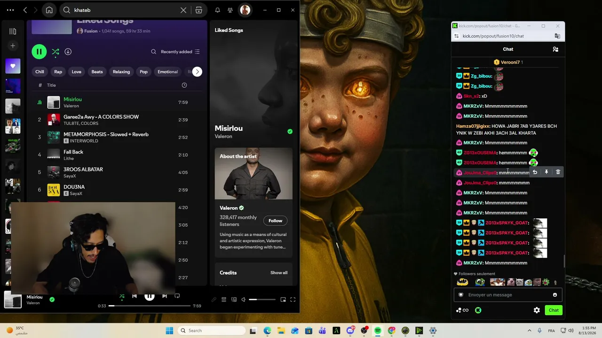Image resolution: width=602 pixels, height=338 pixels.
Task: Filter songs by the Rap tag
Action: tap(58, 72)
